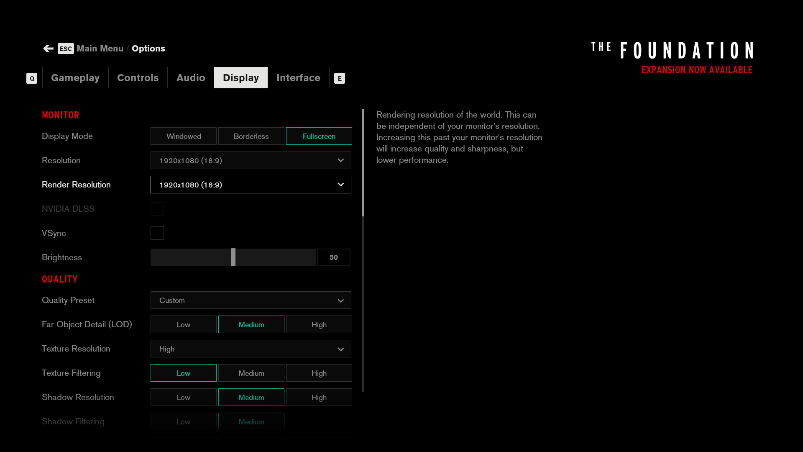Viewport: 803px width, 452px height.
Task: Click the options list scrollbar
Action: [363, 163]
